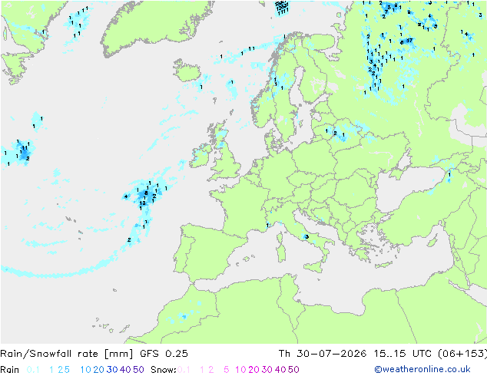Click the Rain legend 20 value
487x376 pixels.
99,370
